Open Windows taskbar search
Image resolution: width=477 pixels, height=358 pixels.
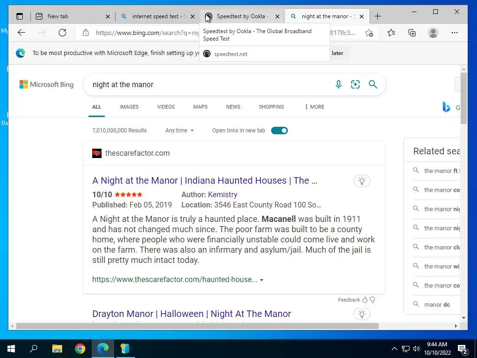(34, 349)
